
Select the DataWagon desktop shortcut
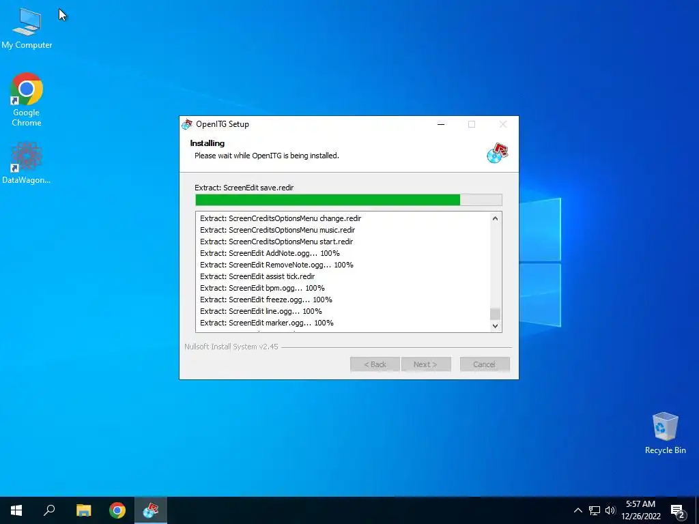click(27, 162)
